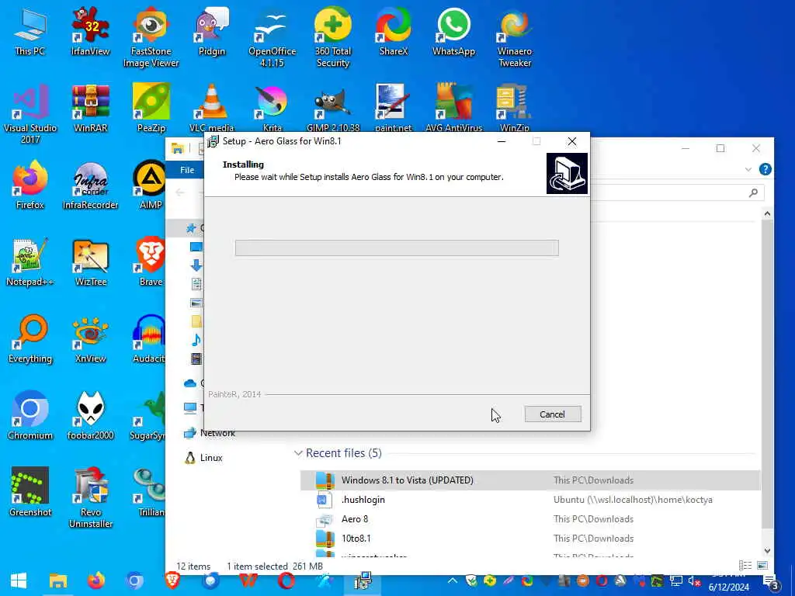
Task: Open PeaZip desktop shortcut
Action: [151, 109]
